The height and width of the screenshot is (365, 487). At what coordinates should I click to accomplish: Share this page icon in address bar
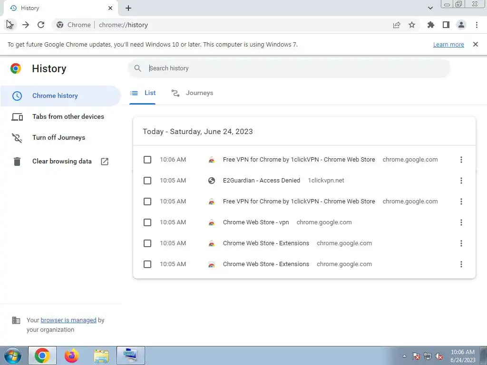397,25
